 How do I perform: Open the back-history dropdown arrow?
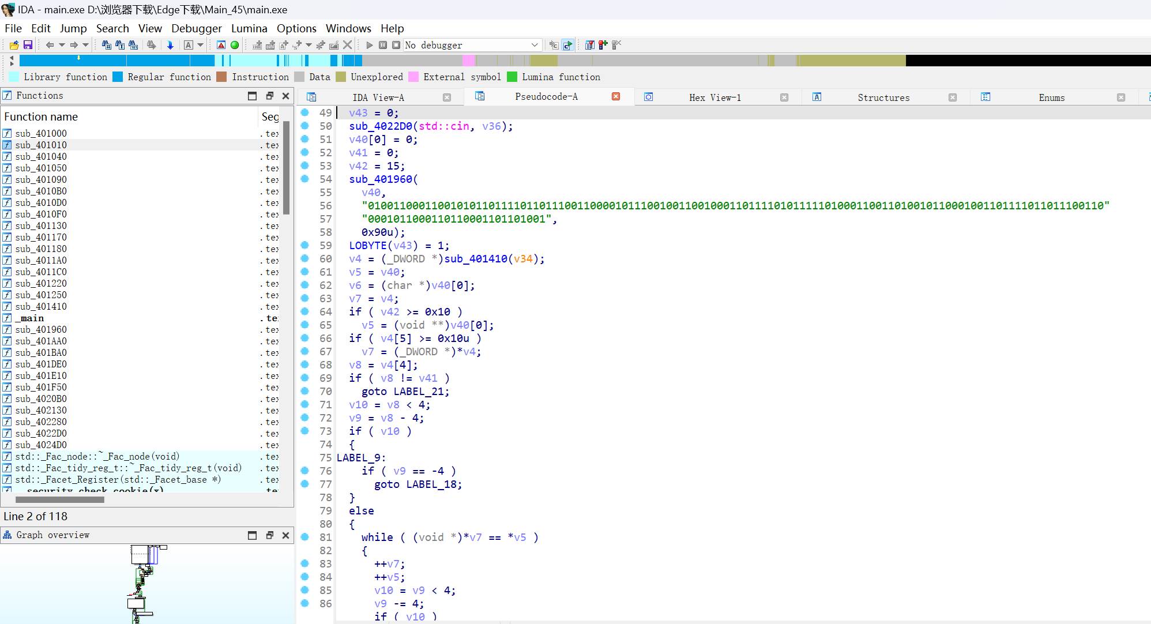(62, 45)
